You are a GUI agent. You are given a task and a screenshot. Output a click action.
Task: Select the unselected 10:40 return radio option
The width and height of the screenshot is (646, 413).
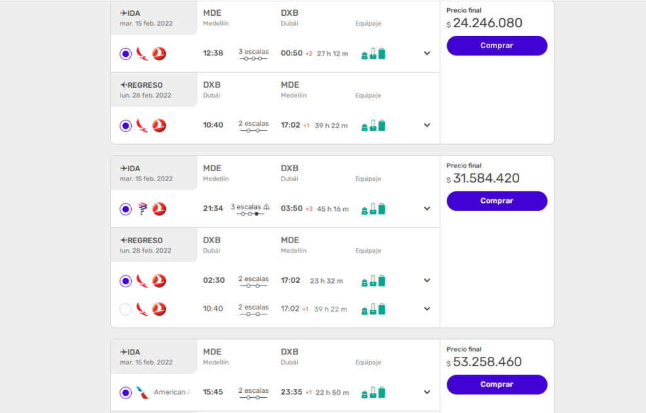[126, 309]
